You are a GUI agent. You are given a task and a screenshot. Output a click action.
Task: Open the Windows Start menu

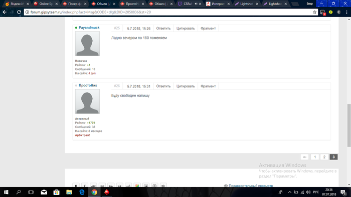(6, 192)
